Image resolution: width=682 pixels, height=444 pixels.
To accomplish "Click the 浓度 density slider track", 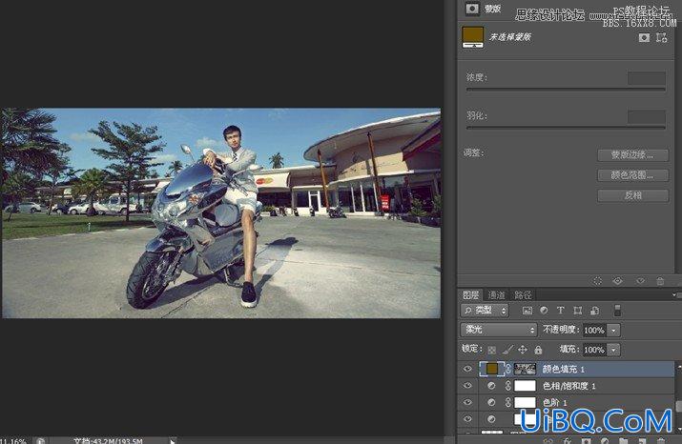I will point(566,90).
